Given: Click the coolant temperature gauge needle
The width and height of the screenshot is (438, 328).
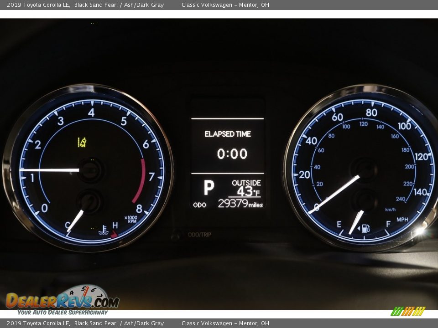Looking at the screenshot, I should coord(75,221).
